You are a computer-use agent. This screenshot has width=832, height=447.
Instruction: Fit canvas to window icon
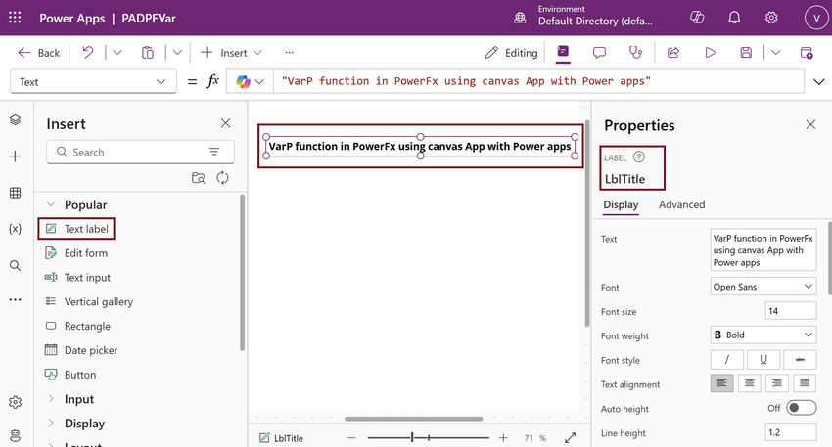point(570,438)
